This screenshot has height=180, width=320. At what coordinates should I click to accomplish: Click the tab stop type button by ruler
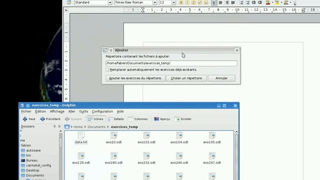66,10
